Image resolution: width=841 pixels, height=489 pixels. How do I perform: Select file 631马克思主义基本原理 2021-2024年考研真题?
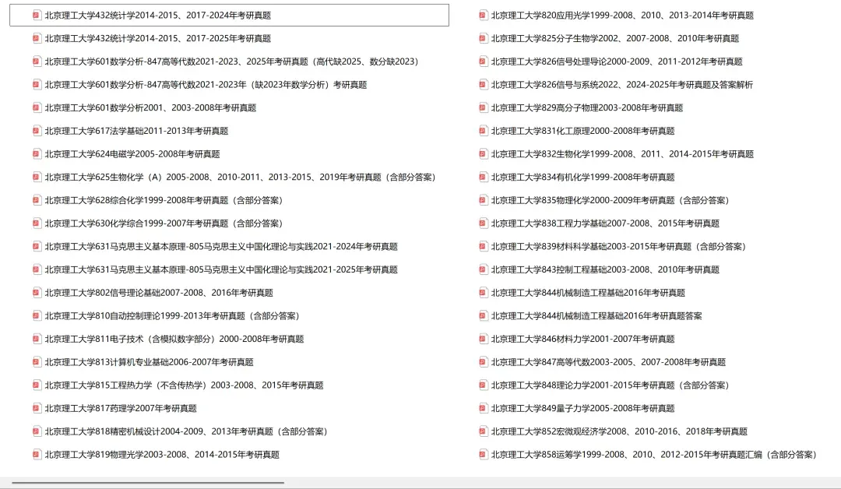[221, 247]
